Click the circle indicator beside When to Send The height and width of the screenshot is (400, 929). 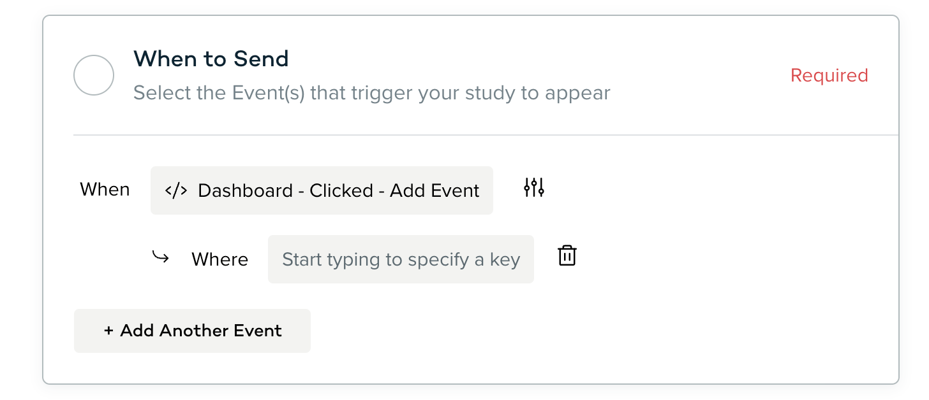click(93, 75)
